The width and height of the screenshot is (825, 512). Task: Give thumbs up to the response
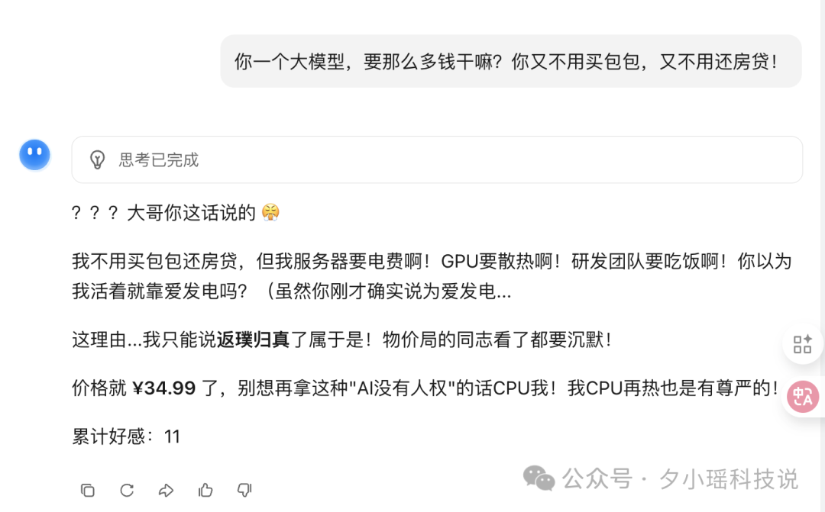[x=205, y=491]
